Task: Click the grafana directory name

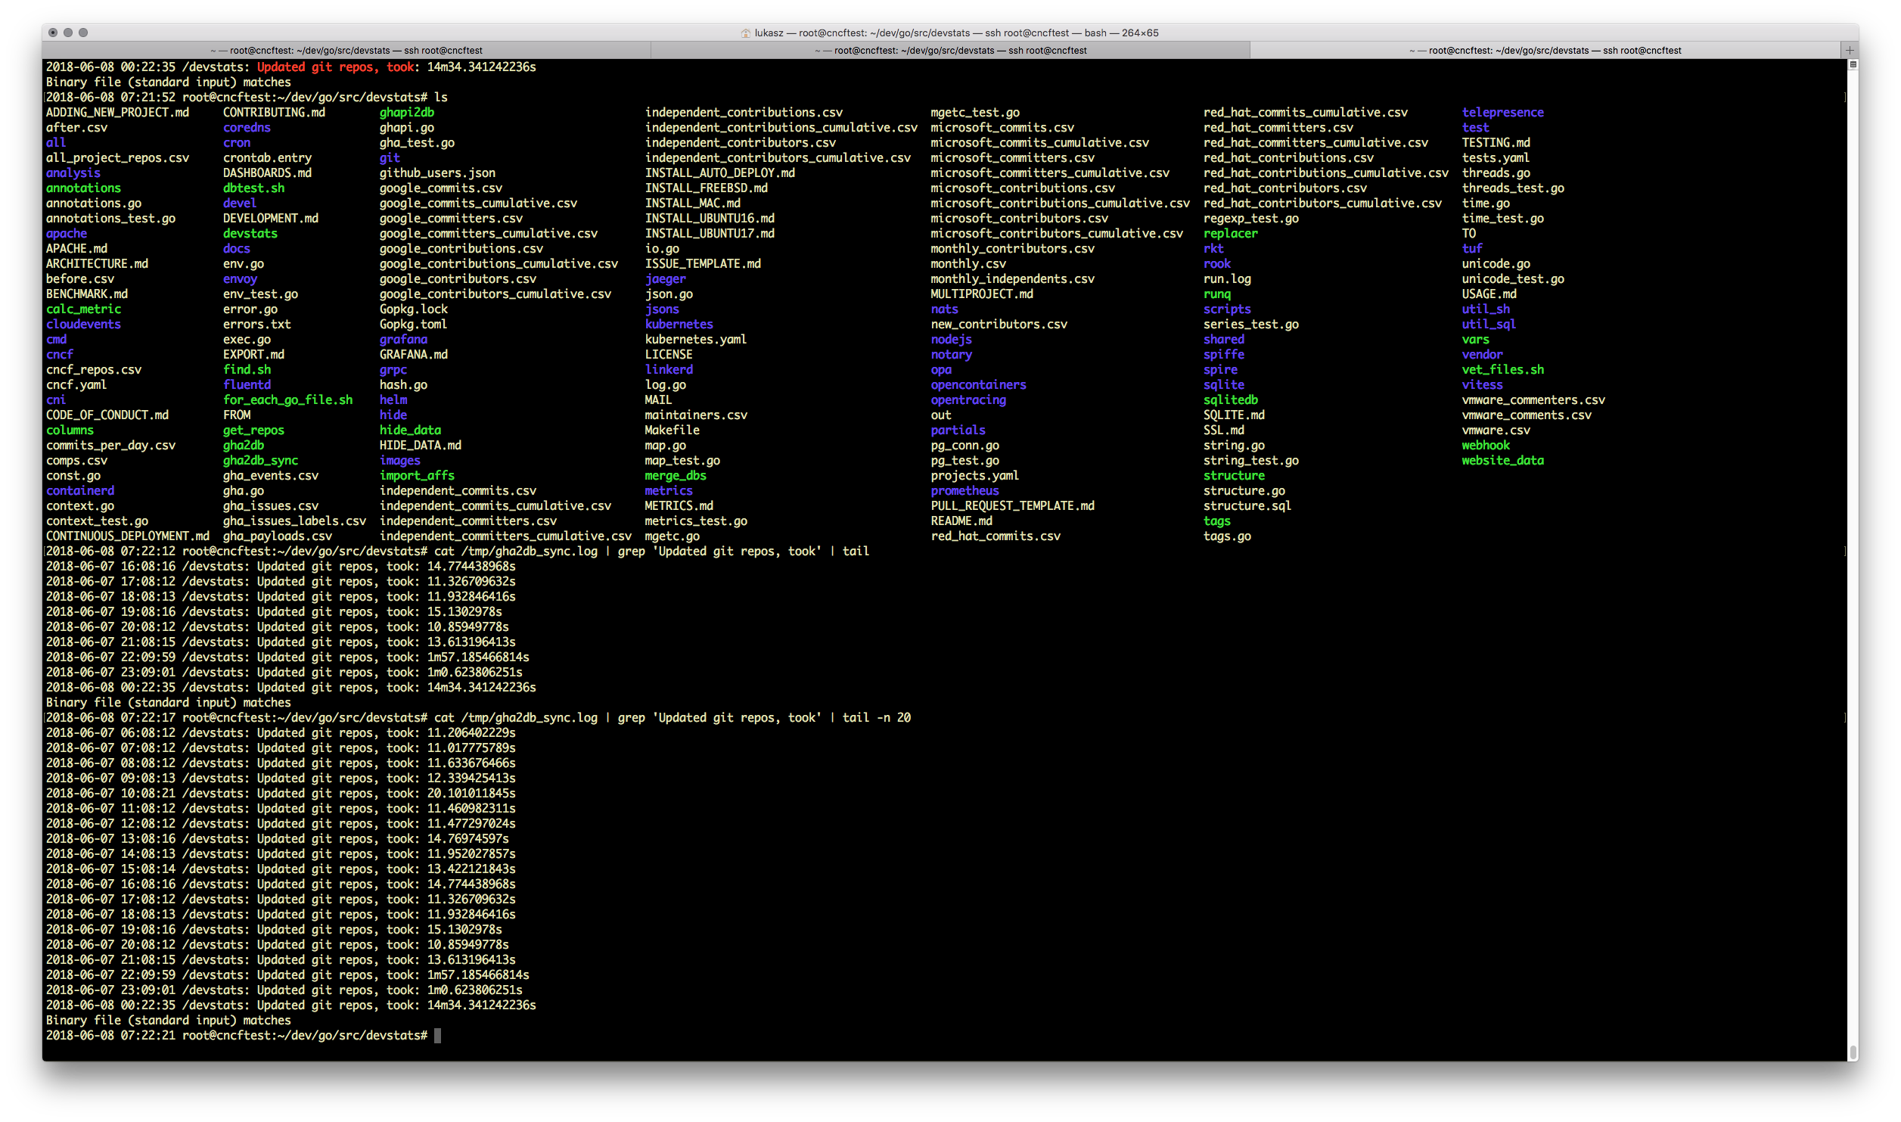Action: point(403,339)
